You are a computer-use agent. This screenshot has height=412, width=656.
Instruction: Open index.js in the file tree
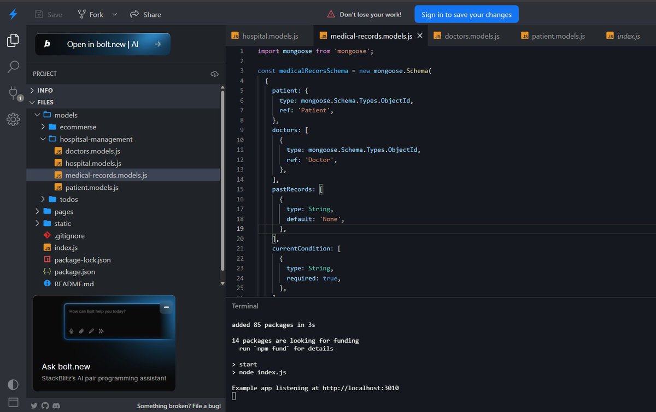[124, 248]
